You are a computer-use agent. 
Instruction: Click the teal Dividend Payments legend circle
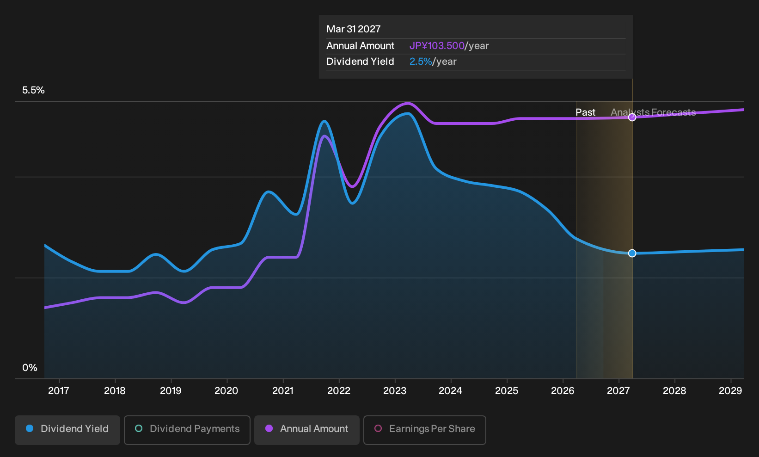[x=139, y=429]
